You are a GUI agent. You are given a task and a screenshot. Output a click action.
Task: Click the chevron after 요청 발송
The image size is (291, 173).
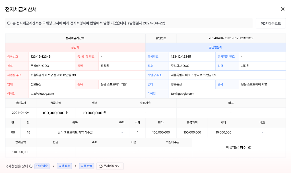point(53,166)
